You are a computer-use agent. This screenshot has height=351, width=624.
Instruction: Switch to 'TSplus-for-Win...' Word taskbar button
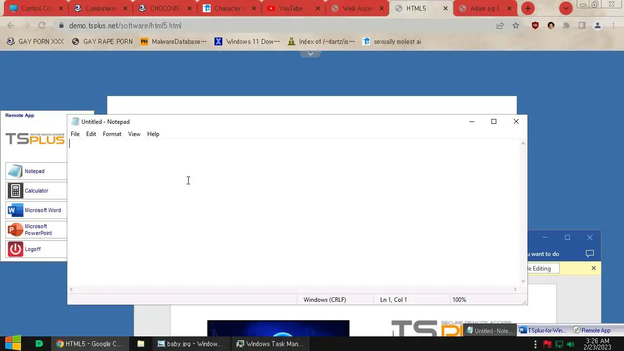pyautogui.click(x=543, y=331)
